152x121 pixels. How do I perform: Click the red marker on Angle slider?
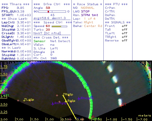pos(48,11)
